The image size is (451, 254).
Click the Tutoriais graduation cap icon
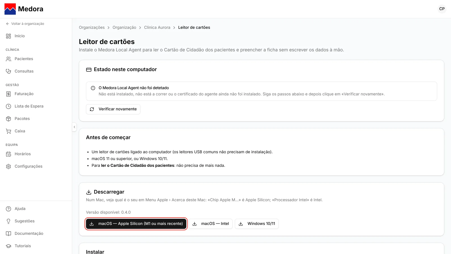8,246
